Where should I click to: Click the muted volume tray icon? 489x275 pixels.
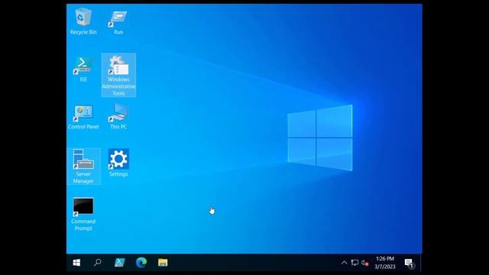point(365,263)
